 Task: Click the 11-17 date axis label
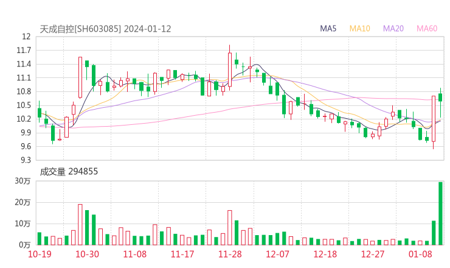(x=182, y=254)
